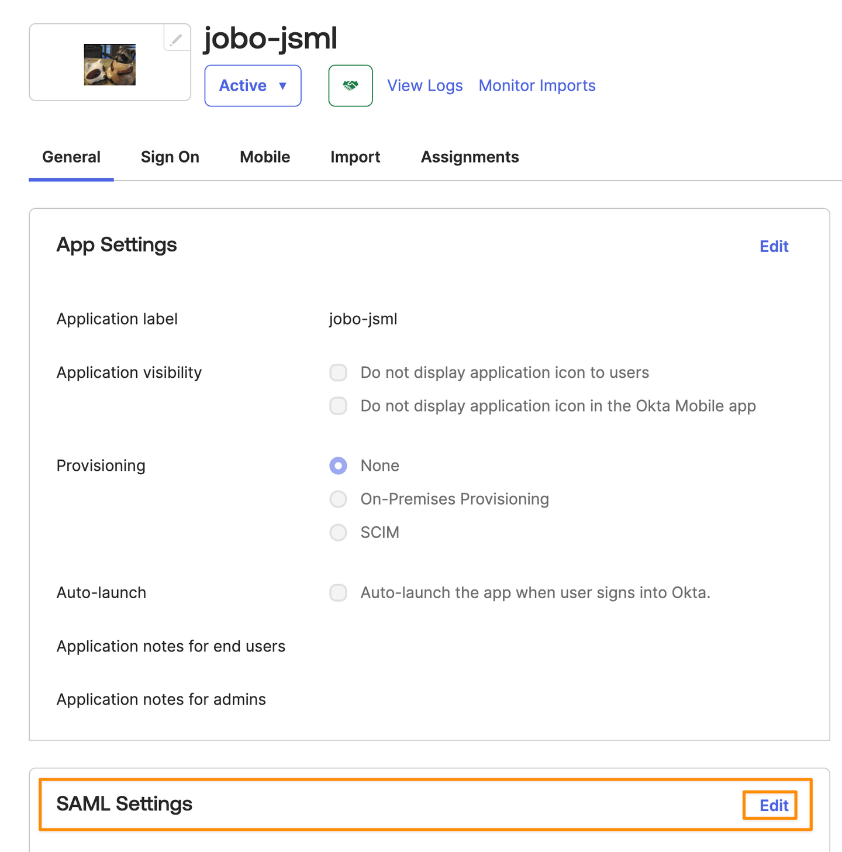This screenshot has width=842, height=852.
Task: Enable auto-launch when user signs into Okta
Action: coord(339,592)
